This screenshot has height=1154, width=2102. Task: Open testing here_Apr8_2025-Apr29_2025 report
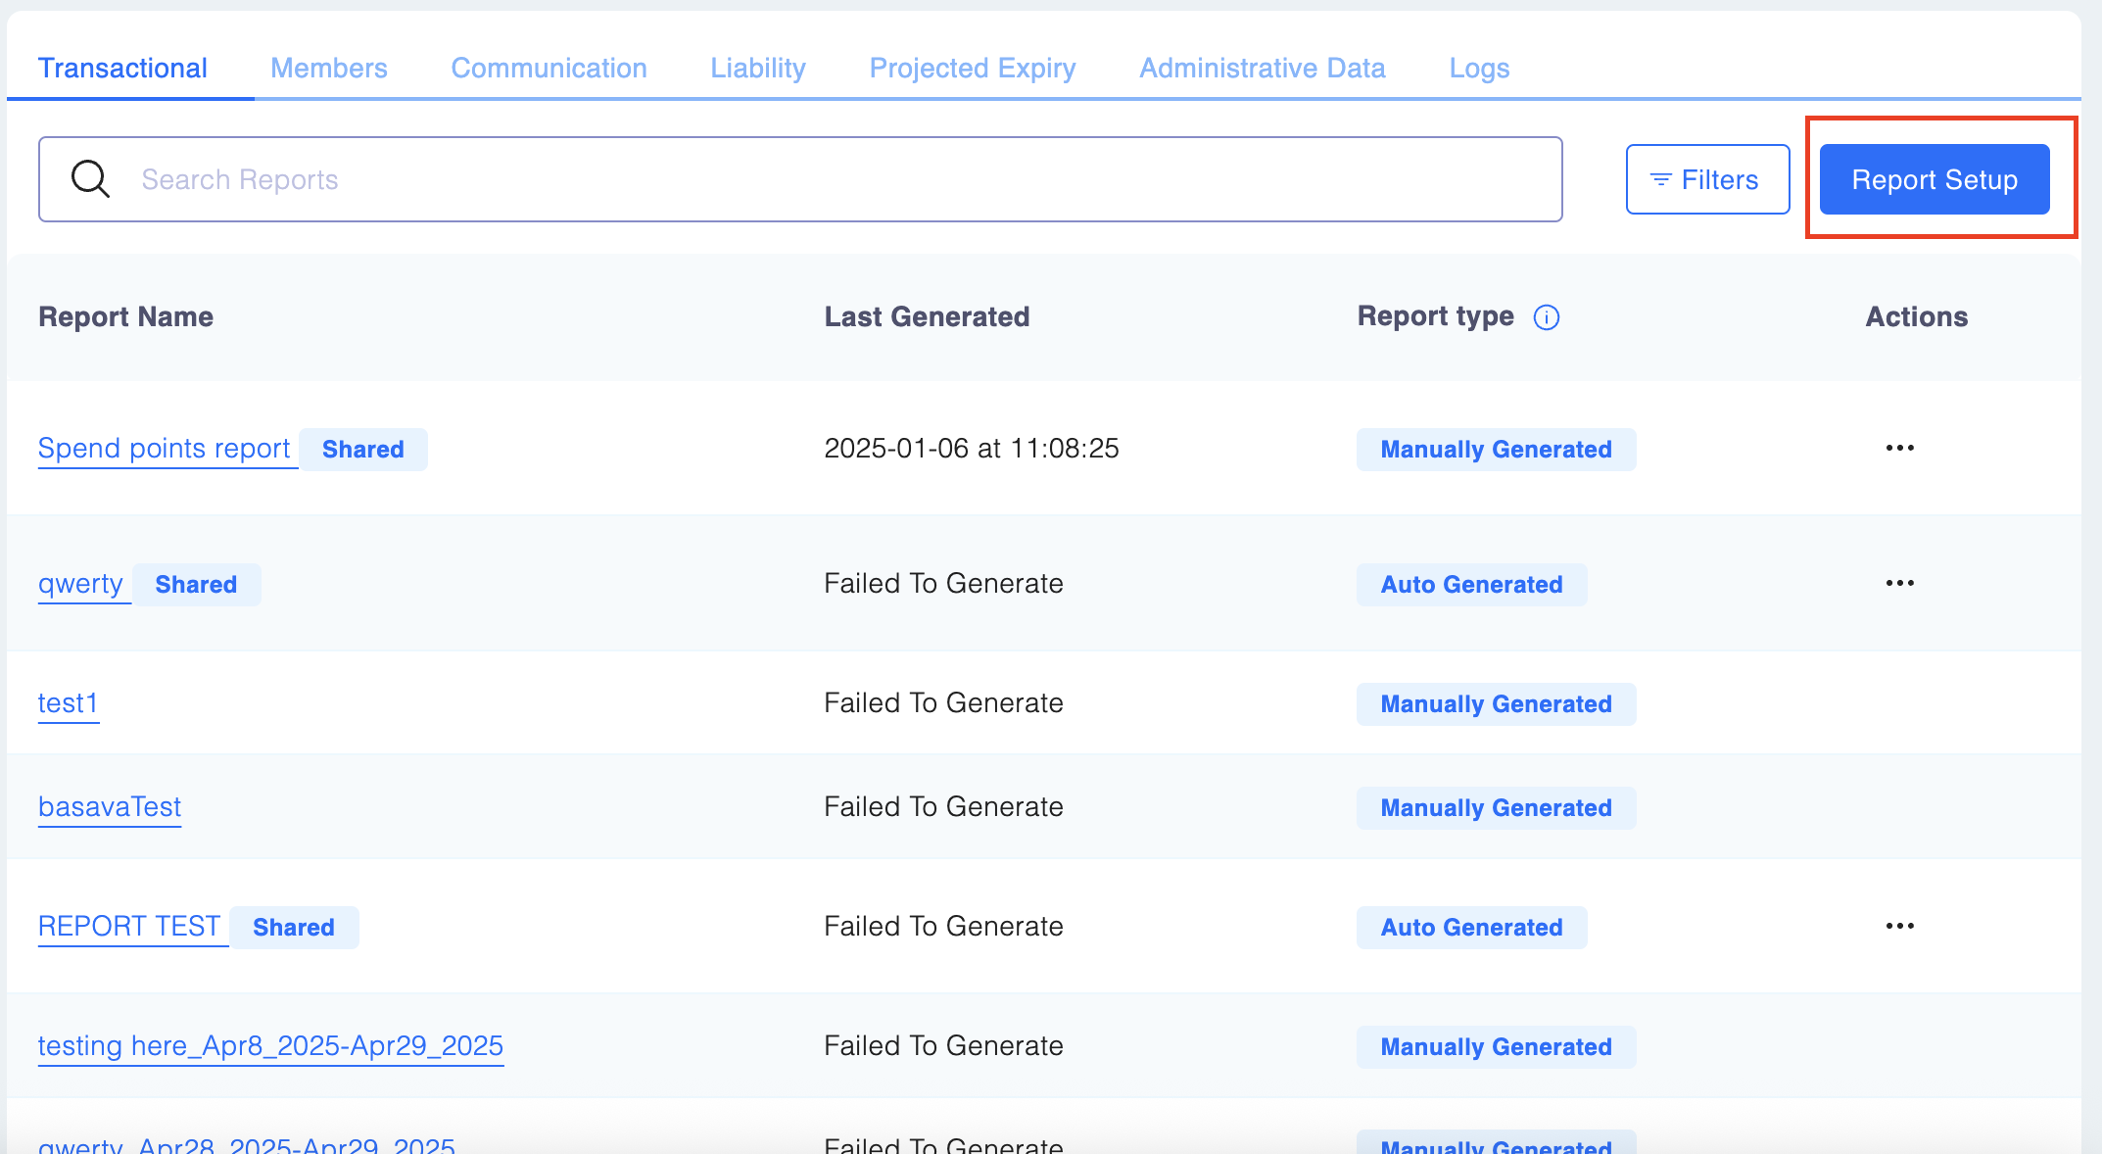click(x=270, y=1045)
